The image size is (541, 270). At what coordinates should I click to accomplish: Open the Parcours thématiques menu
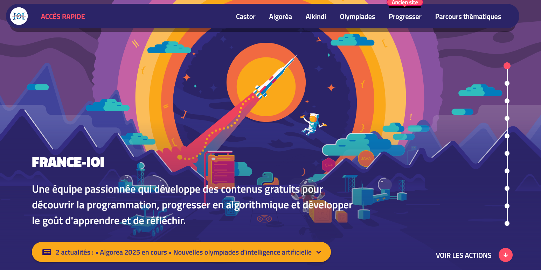pyautogui.click(x=468, y=16)
